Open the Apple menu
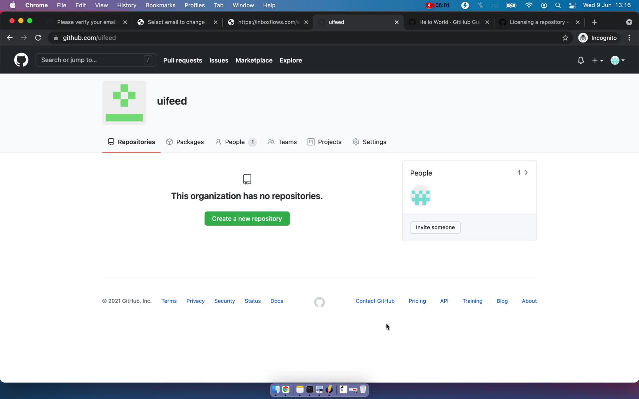Viewport: 639px width, 399px height. pos(13,5)
